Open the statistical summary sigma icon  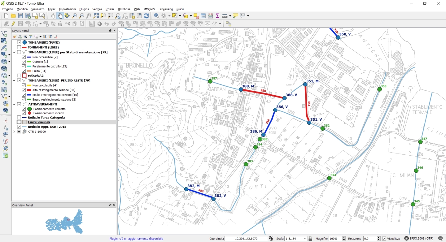pyautogui.click(x=217, y=16)
